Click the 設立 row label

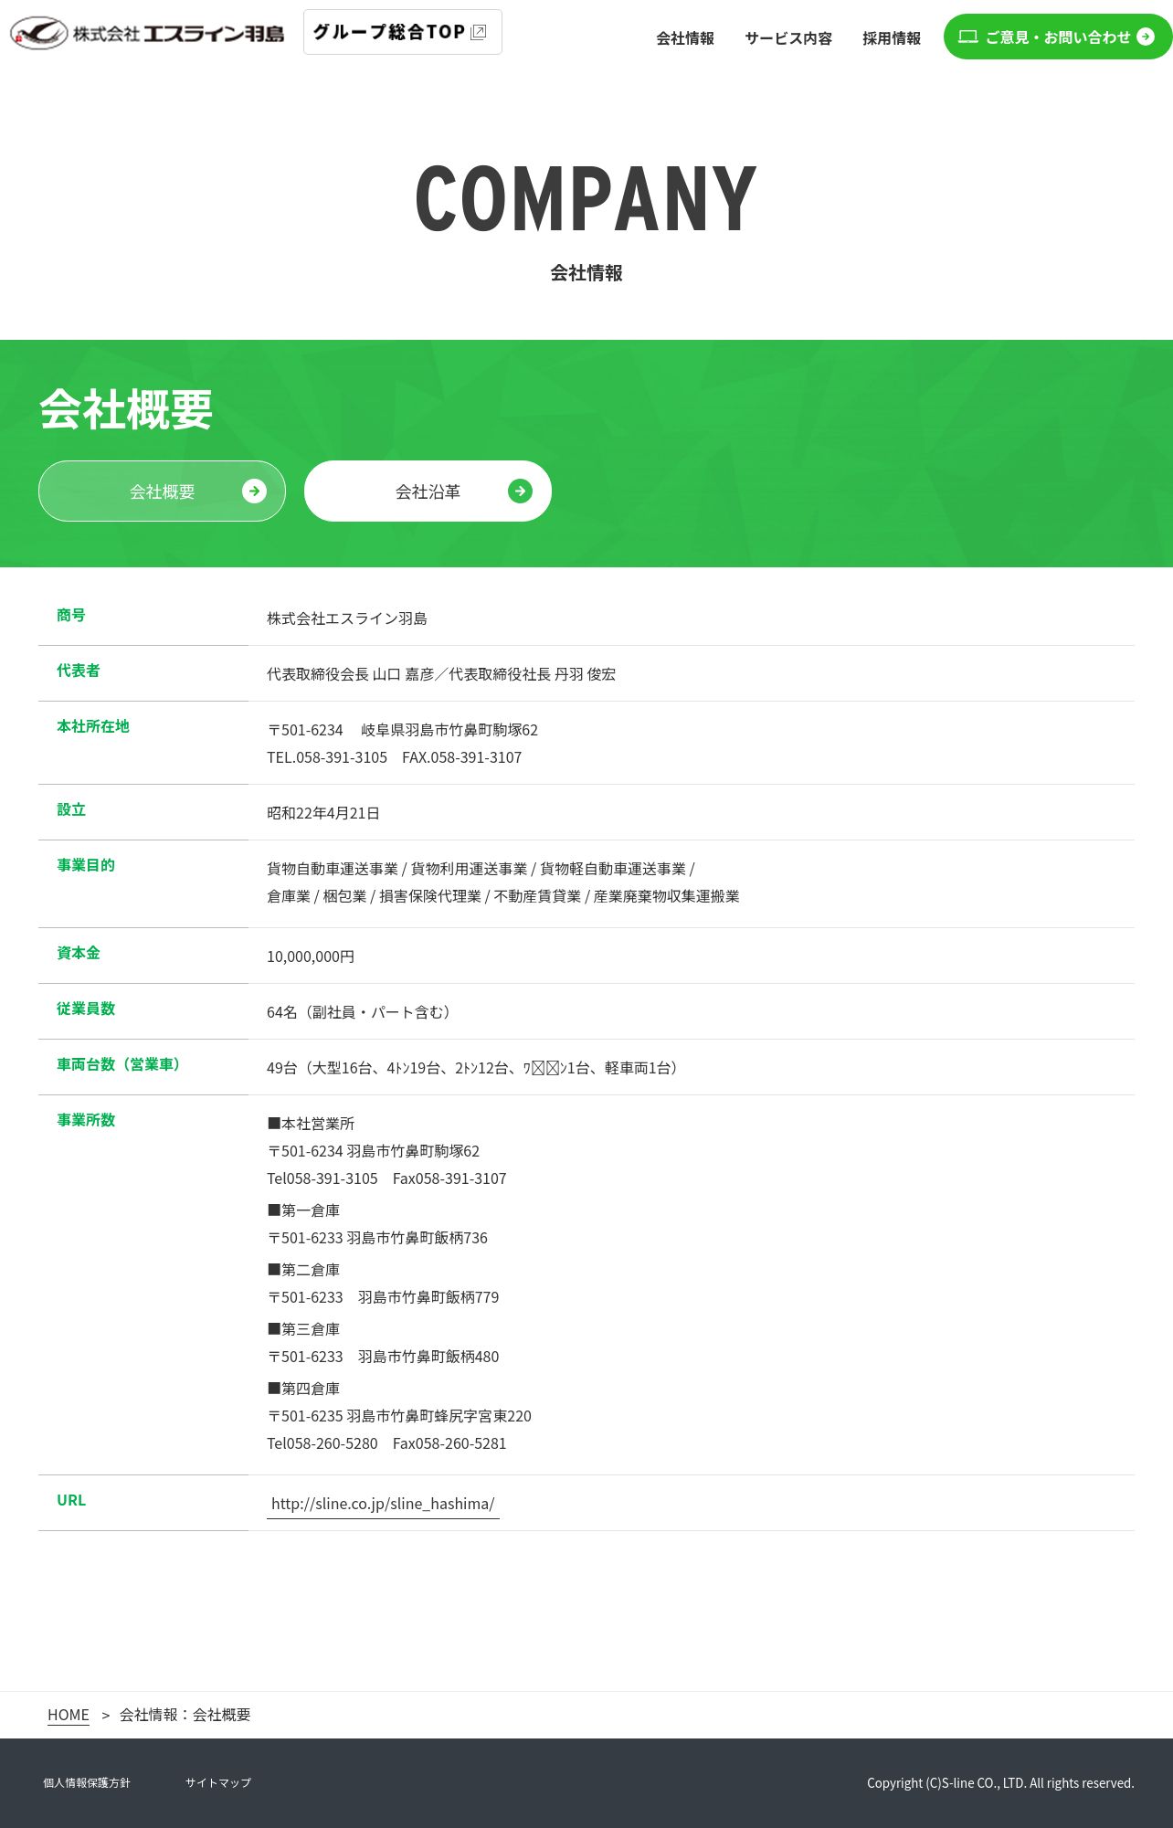pos(71,809)
